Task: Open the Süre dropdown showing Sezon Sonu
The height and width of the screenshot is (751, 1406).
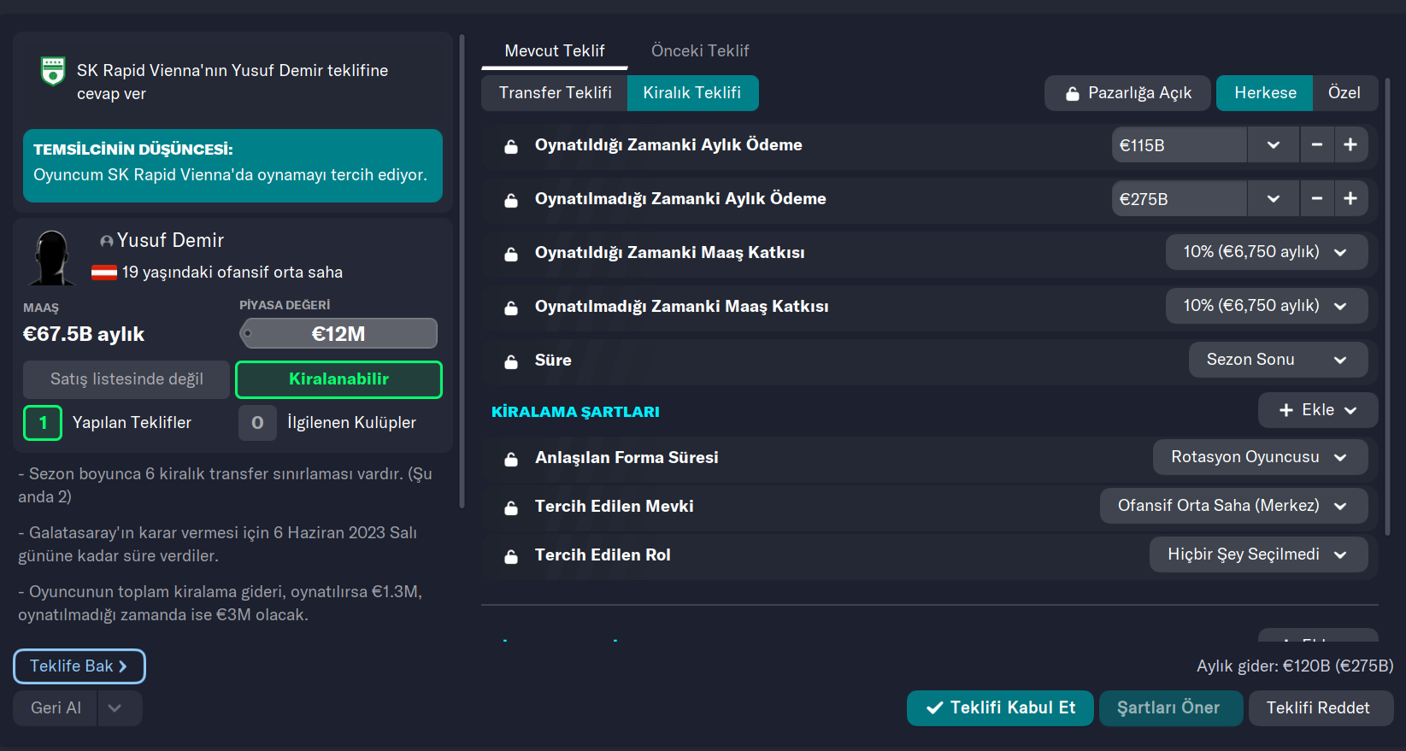Action: point(1277,360)
